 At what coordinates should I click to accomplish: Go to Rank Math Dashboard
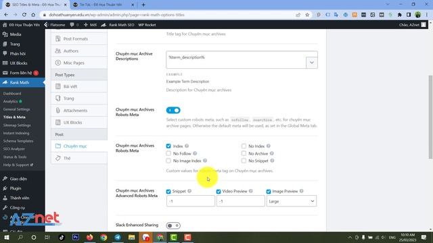coord(12,93)
